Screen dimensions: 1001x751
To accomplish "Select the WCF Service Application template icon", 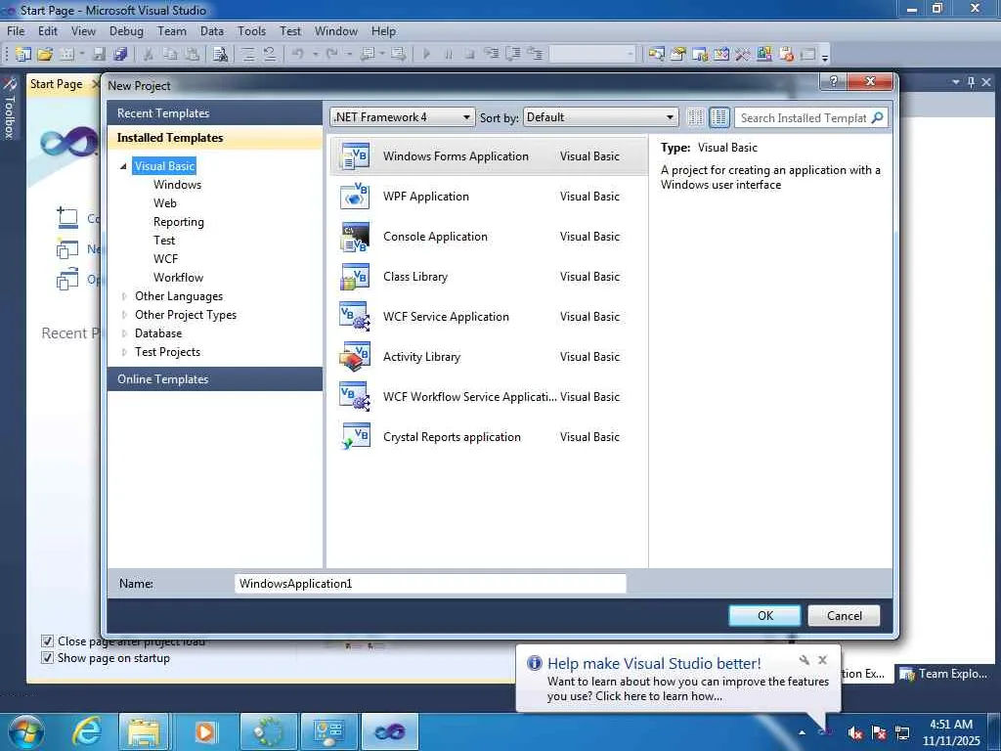I will pos(355,317).
